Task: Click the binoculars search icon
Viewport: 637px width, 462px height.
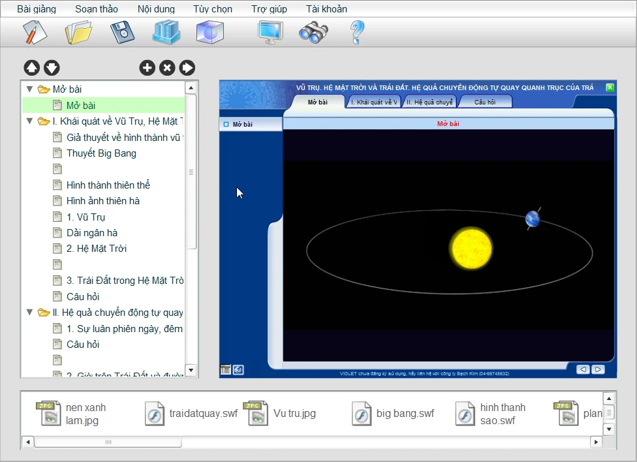Action: click(x=313, y=32)
